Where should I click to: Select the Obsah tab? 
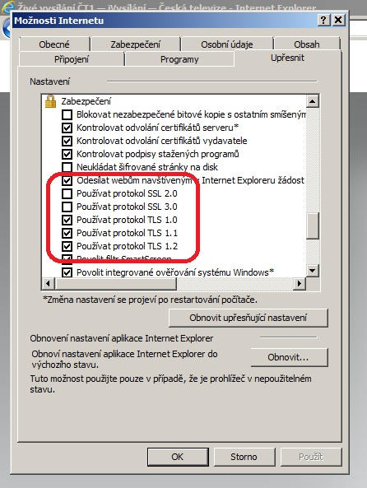point(307,44)
